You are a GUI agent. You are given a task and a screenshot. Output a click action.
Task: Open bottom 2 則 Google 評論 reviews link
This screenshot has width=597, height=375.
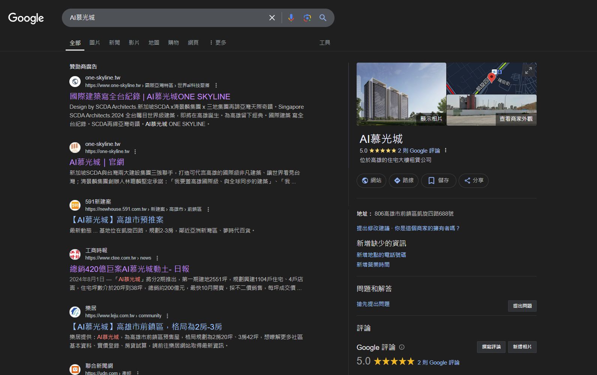pos(438,363)
